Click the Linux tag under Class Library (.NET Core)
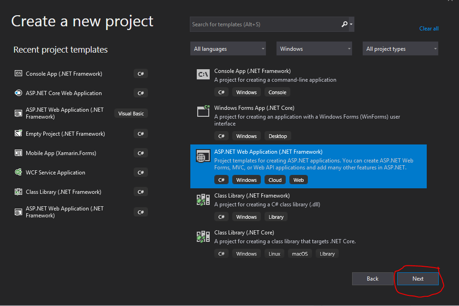This screenshot has height=306, width=459. 274,253
